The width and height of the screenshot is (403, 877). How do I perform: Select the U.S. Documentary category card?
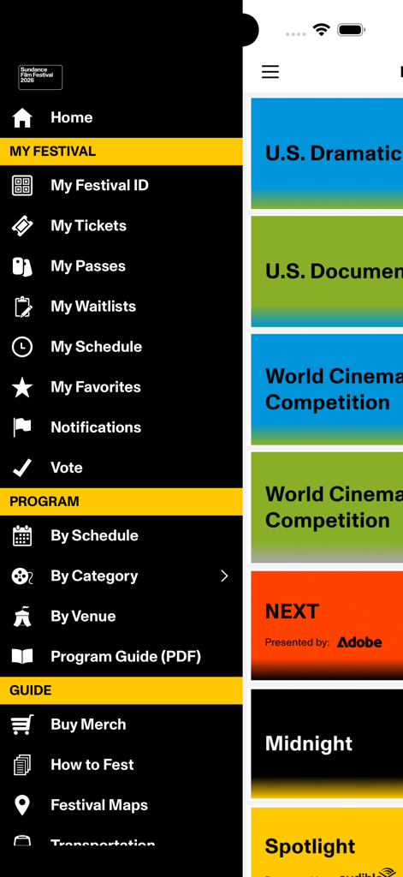point(327,271)
